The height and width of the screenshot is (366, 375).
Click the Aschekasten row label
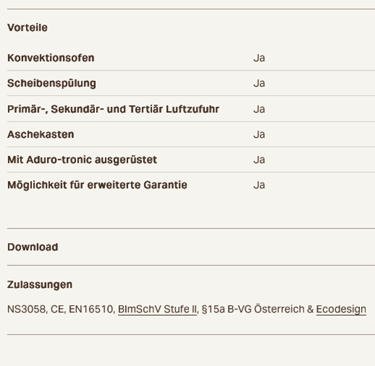click(41, 134)
